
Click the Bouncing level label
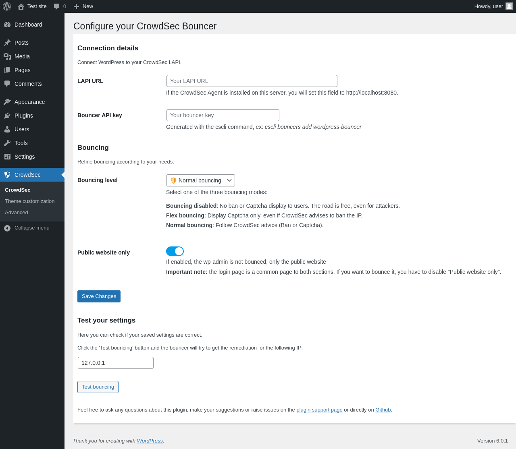click(98, 180)
